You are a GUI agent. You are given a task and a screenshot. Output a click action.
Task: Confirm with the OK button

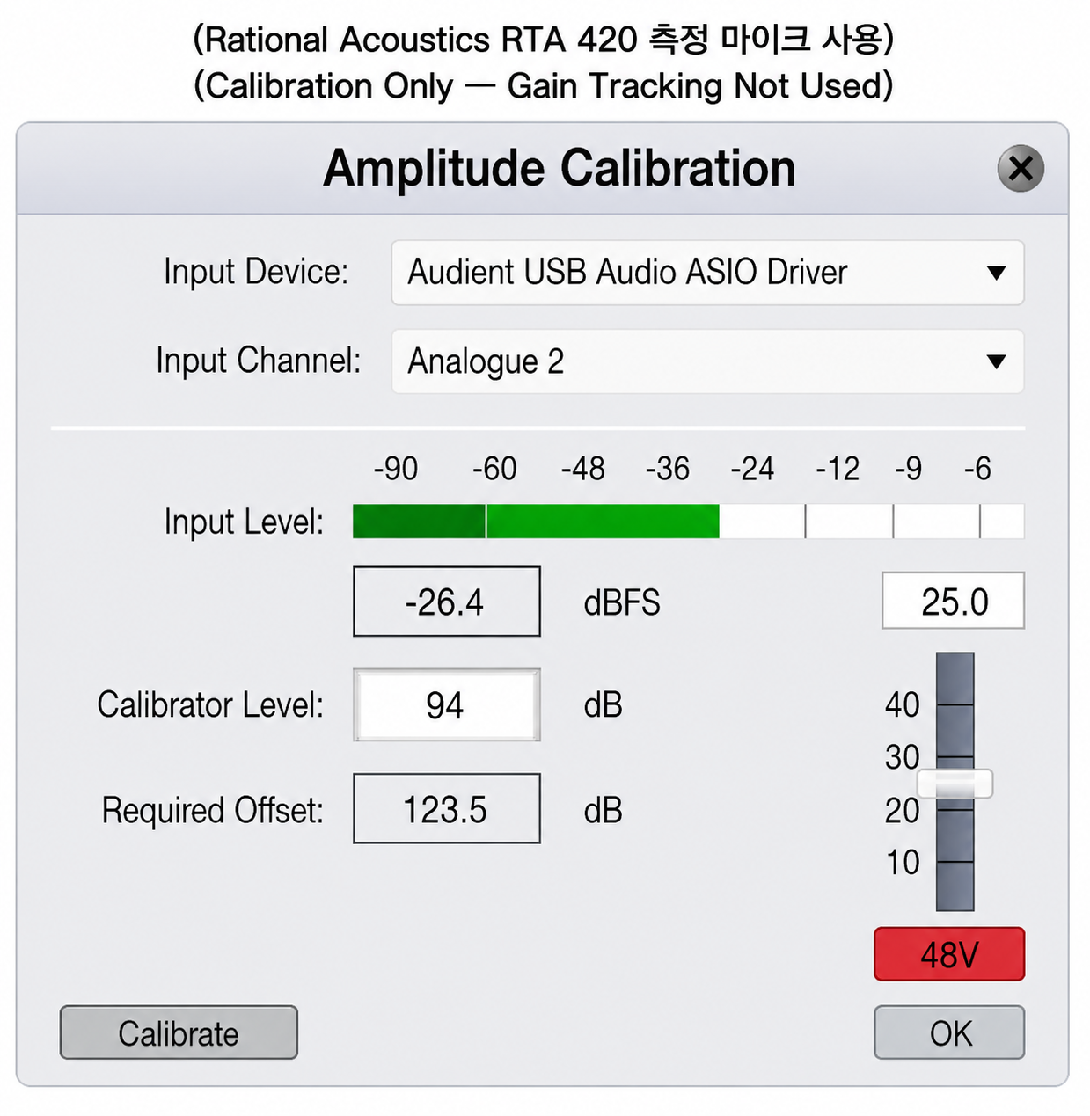[x=949, y=1032]
